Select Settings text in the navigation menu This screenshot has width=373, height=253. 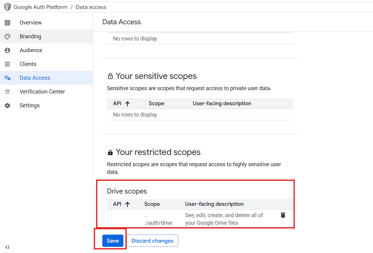29,105
